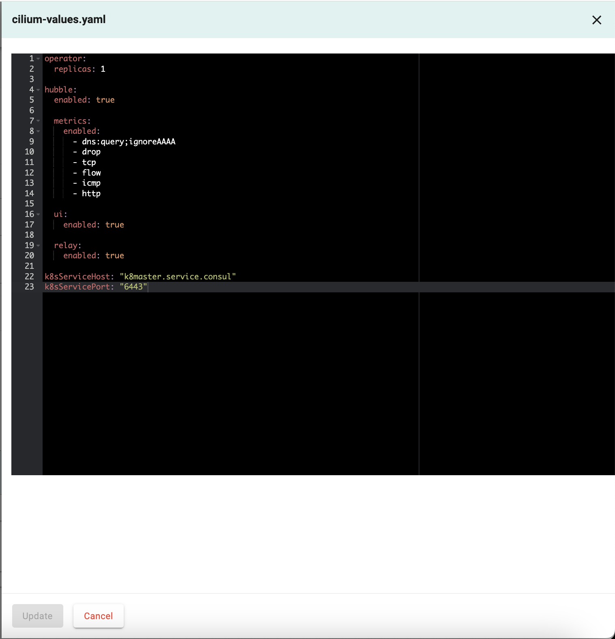Click 'enabled: true' under relay on line 20

coord(94,255)
